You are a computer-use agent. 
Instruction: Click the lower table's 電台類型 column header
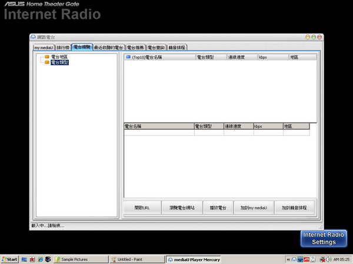click(x=209, y=126)
